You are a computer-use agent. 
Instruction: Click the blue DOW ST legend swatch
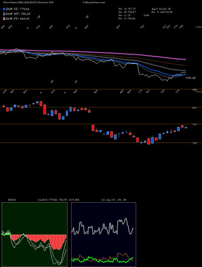[4, 9]
